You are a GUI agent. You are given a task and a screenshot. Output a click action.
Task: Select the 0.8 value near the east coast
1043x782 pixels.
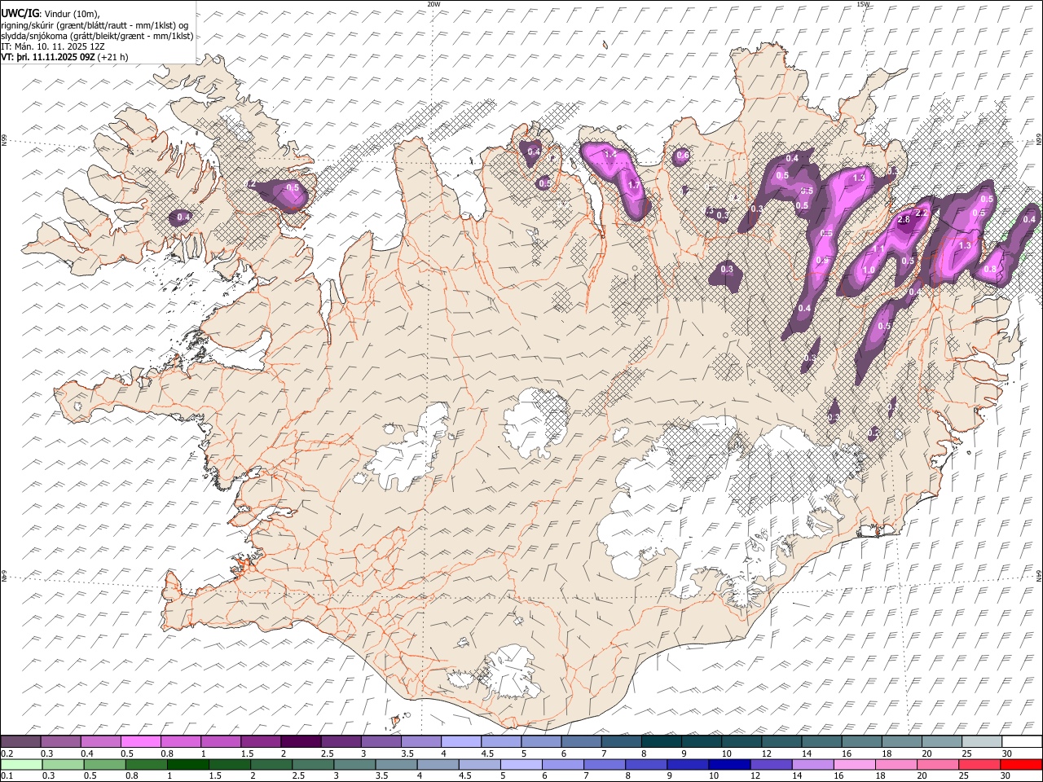click(x=990, y=270)
